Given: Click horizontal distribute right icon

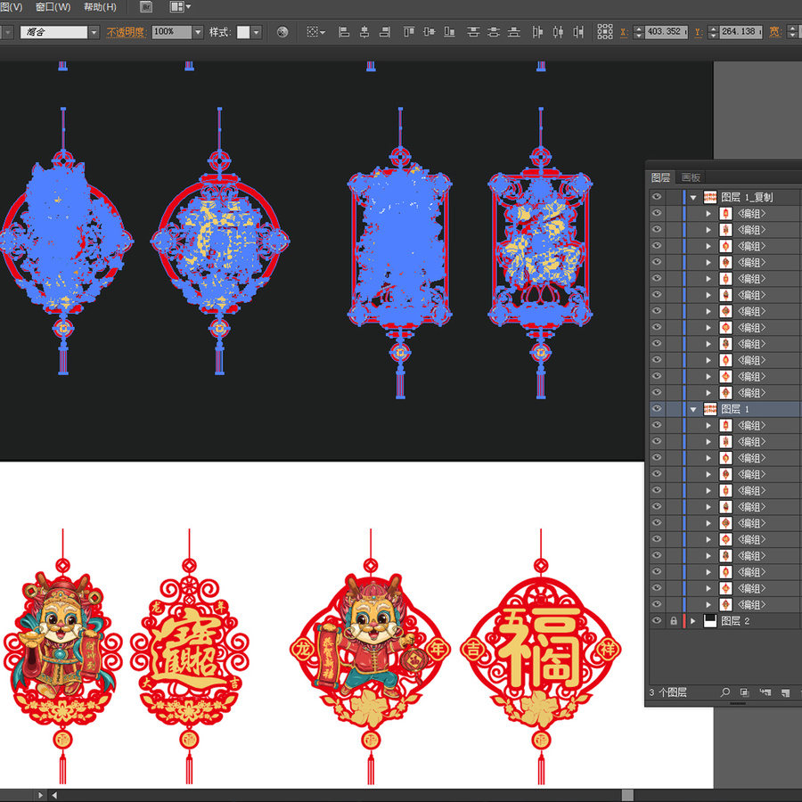Looking at the screenshot, I should 578,32.
